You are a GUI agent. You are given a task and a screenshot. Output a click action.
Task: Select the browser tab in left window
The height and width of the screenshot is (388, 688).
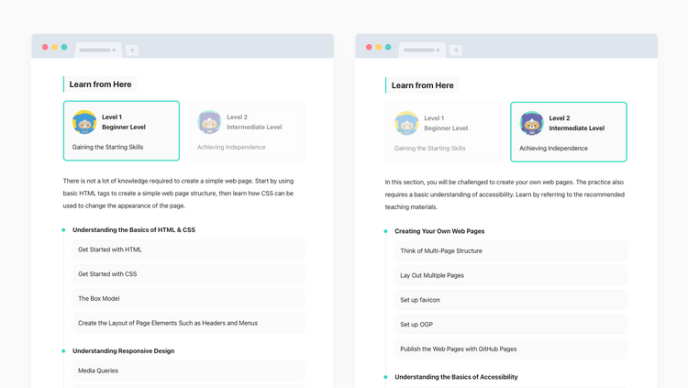(98, 50)
